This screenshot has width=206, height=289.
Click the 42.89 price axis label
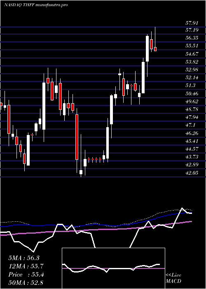click(x=192, y=165)
